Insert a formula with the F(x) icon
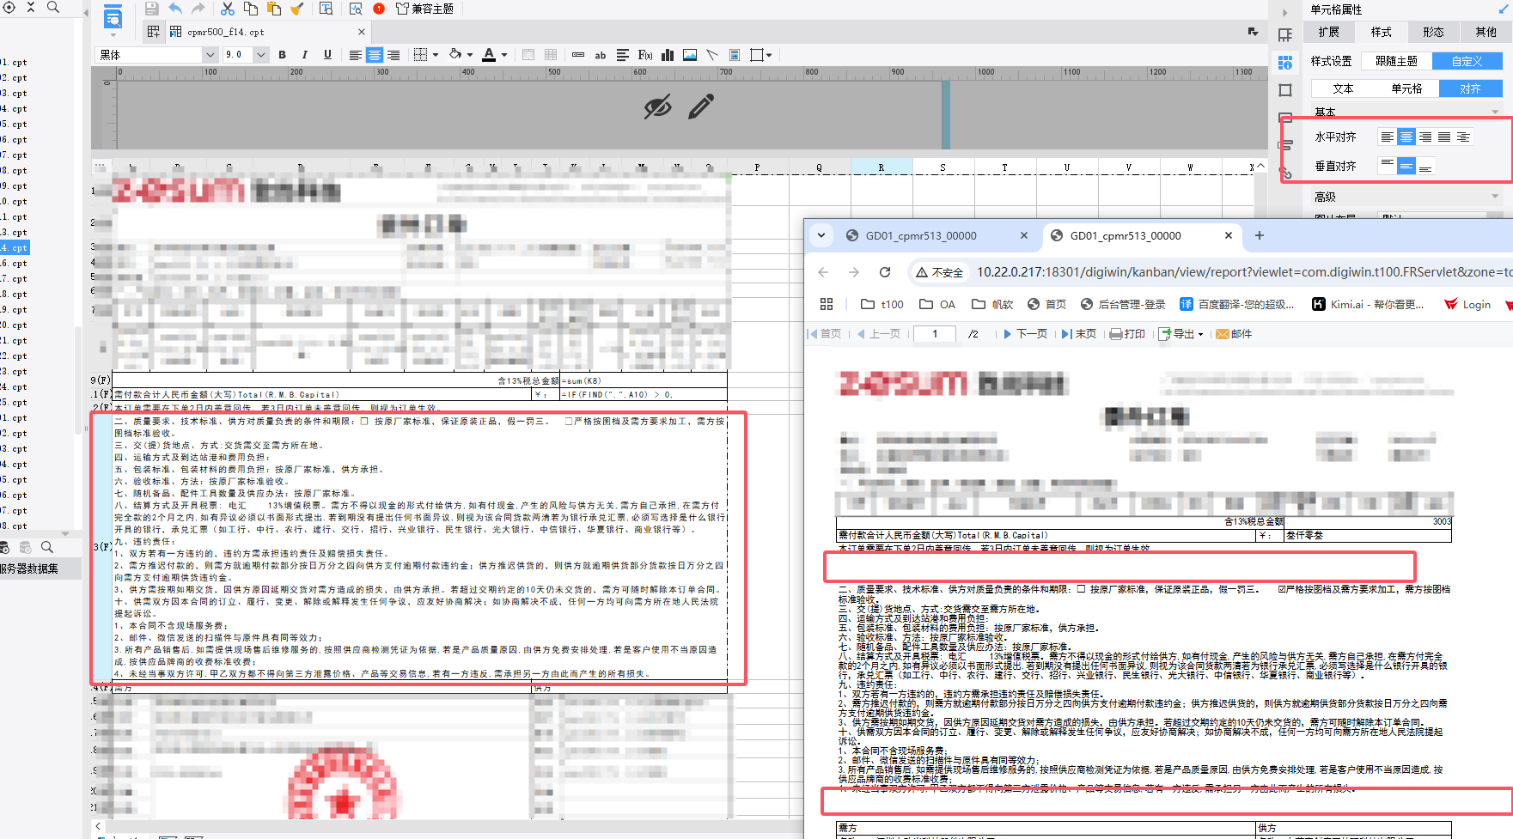Image resolution: width=1513 pixels, height=839 pixels. 645,55
